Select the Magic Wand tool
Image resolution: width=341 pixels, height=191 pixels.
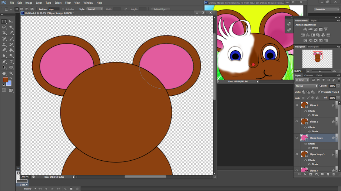tap(11, 27)
